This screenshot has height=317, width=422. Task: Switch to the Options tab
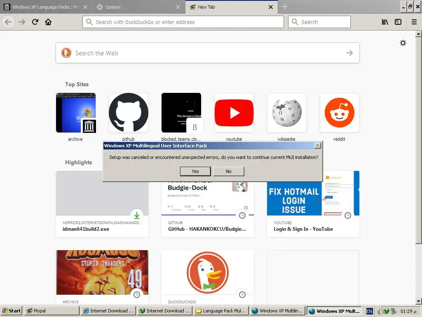tap(138, 7)
